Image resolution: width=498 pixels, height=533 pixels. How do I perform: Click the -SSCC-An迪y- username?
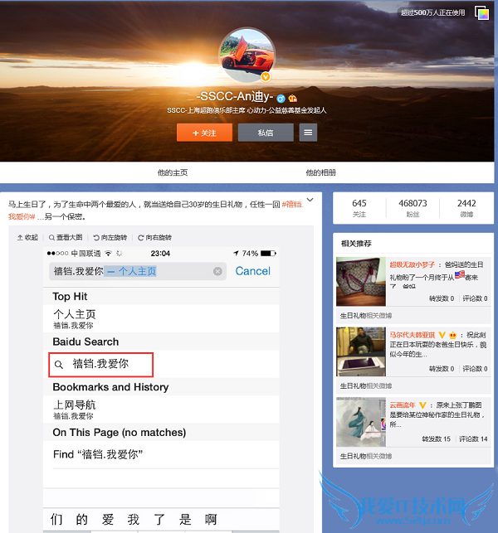(235, 96)
